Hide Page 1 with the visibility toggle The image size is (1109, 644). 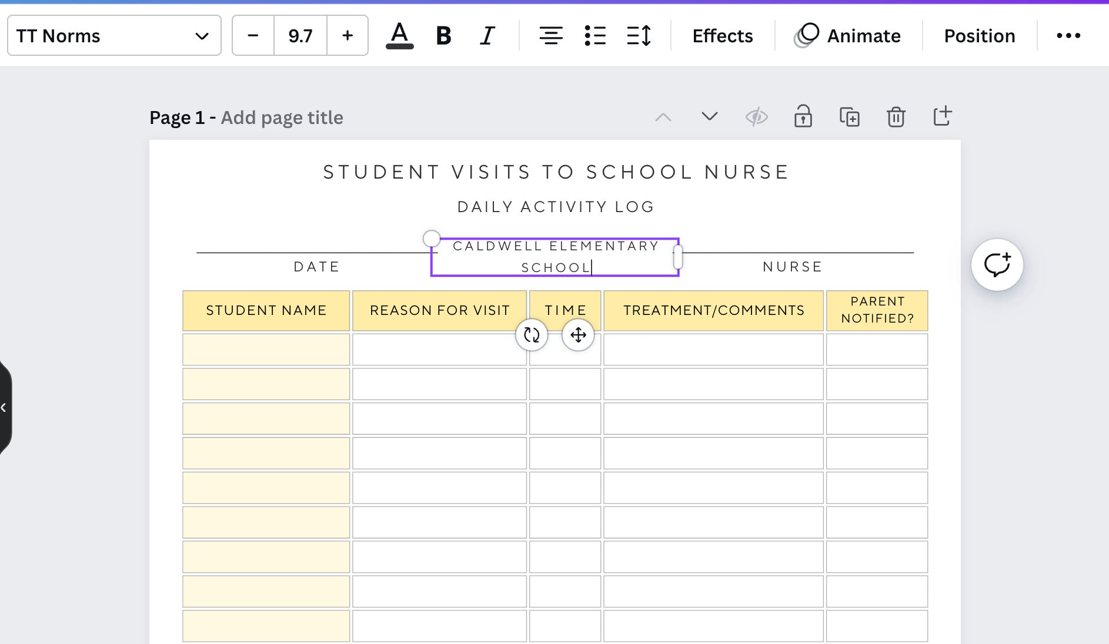757,117
